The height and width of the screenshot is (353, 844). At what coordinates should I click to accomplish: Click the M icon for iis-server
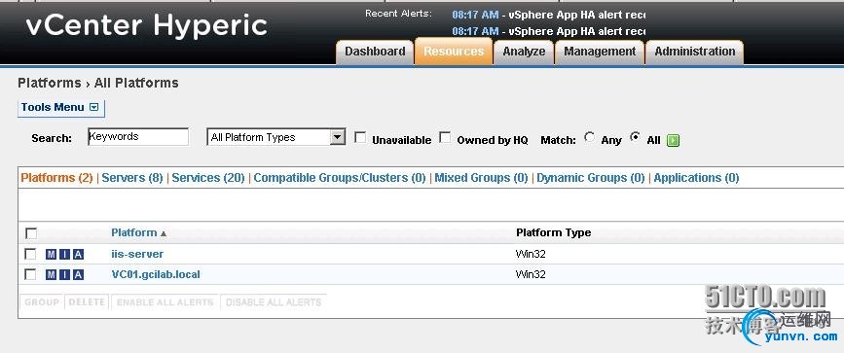52,255
